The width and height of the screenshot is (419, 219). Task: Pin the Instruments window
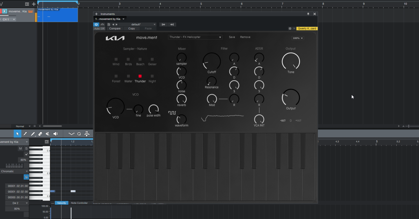click(x=308, y=14)
